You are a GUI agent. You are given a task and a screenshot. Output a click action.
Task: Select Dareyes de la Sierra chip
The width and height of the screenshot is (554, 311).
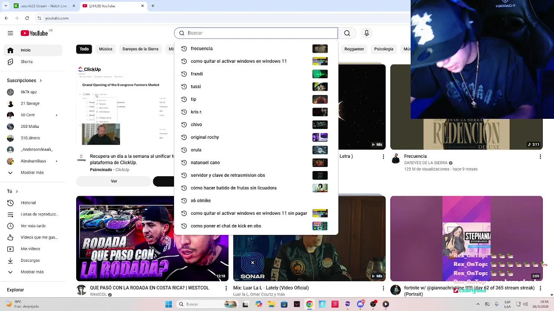pos(140,49)
